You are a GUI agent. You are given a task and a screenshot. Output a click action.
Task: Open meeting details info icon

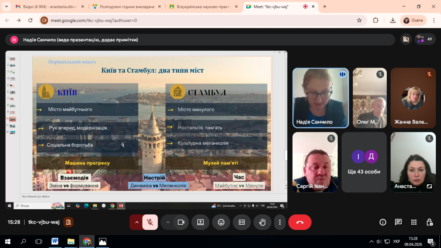pyautogui.click(x=383, y=222)
